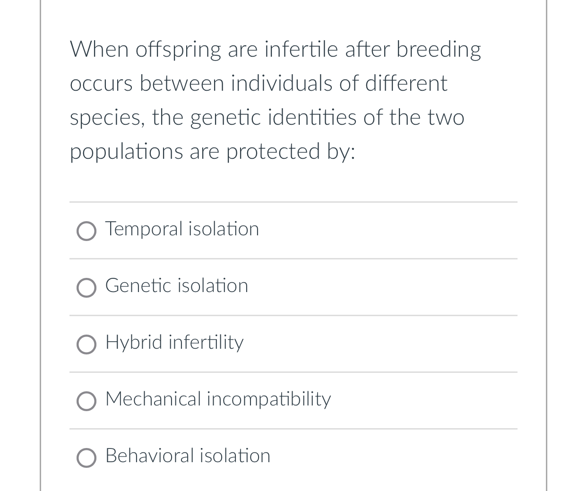Pick the Mechanical incompatibility radio button

[x=86, y=401]
